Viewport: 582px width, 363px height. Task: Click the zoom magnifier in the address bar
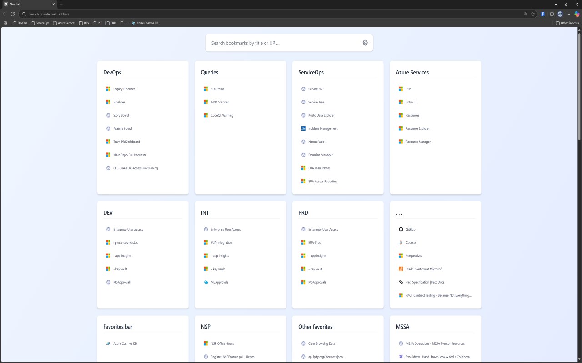click(x=526, y=14)
